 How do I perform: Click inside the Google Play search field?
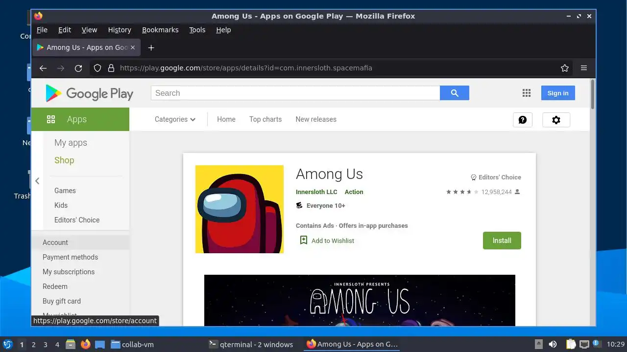pos(295,93)
